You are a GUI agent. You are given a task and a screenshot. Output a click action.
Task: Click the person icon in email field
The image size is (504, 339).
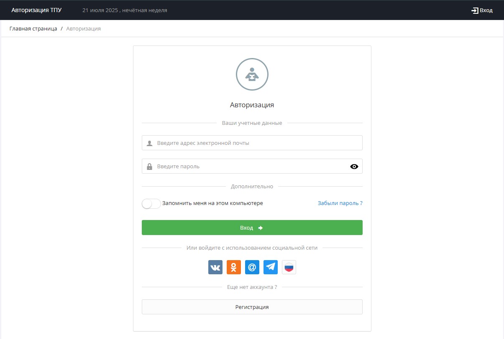149,143
